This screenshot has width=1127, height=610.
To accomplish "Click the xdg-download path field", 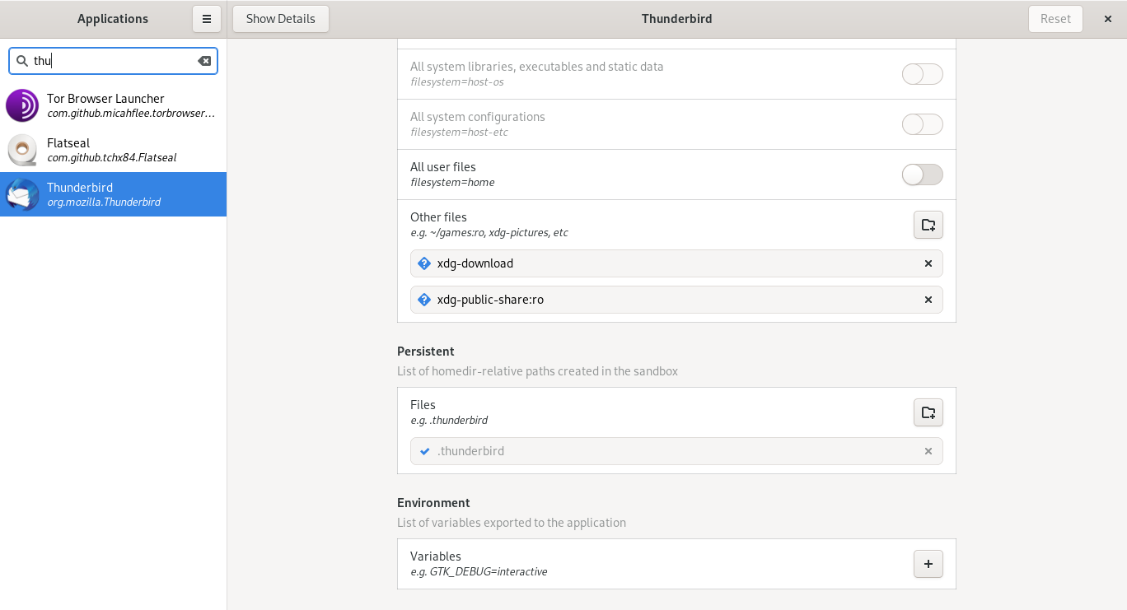I will [676, 263].
